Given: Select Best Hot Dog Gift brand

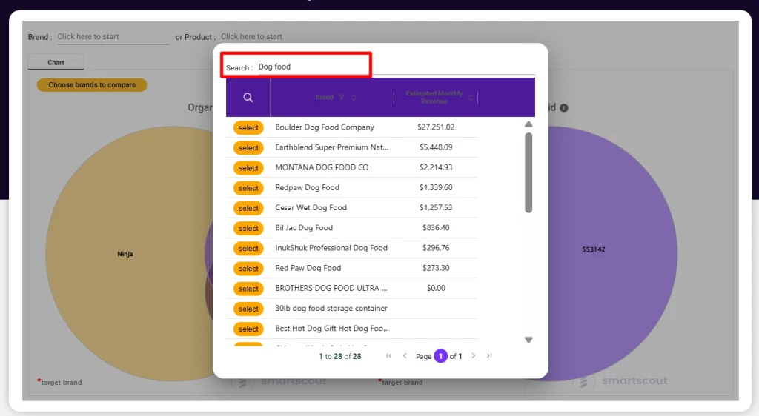Looking at the screenshot, I should pyautogui.click(x=248, y=329).
